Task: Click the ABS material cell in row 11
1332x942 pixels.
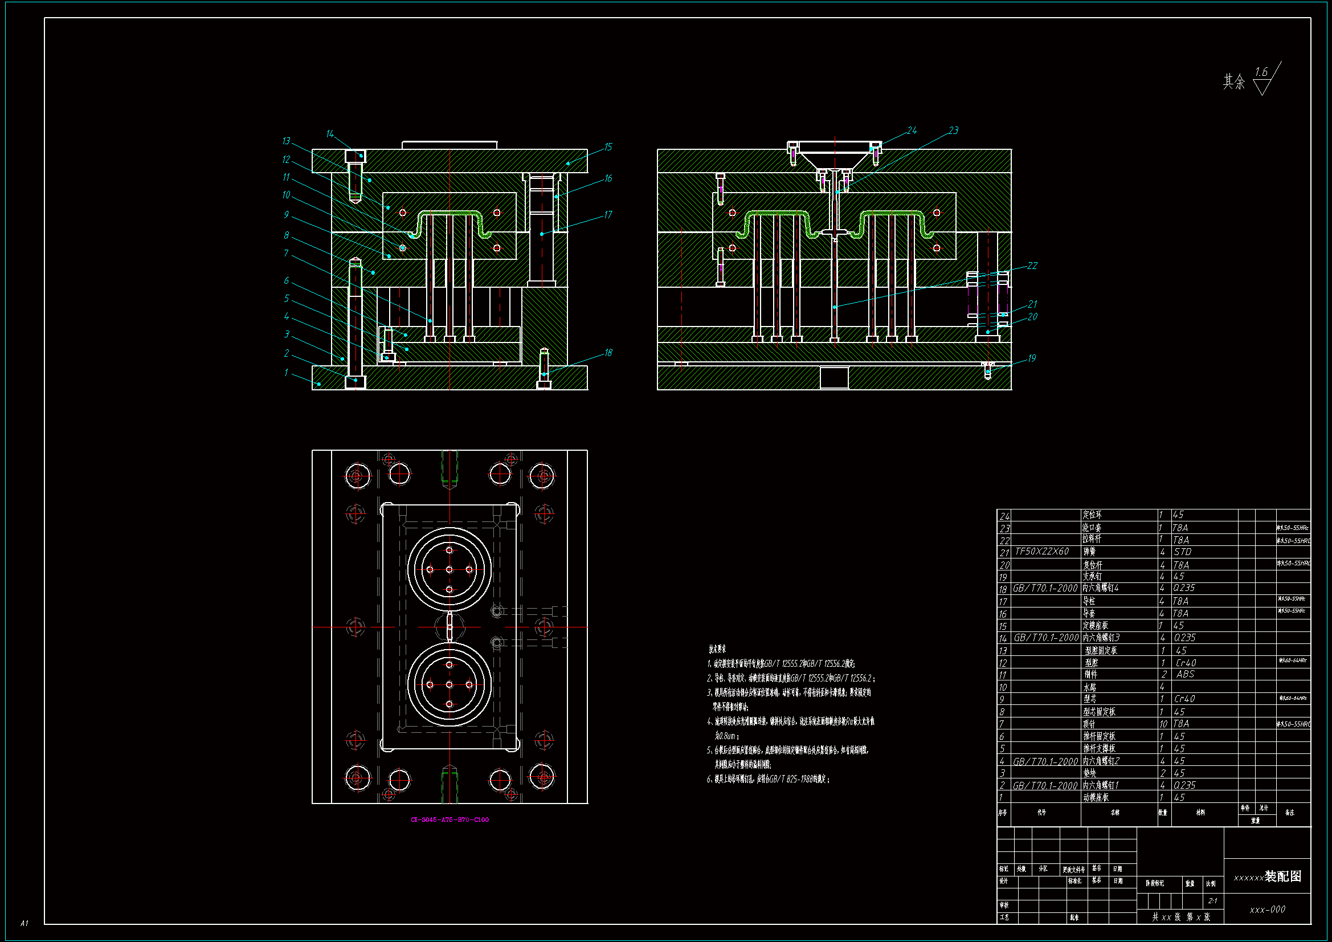Action: [x=1185, y=674]
